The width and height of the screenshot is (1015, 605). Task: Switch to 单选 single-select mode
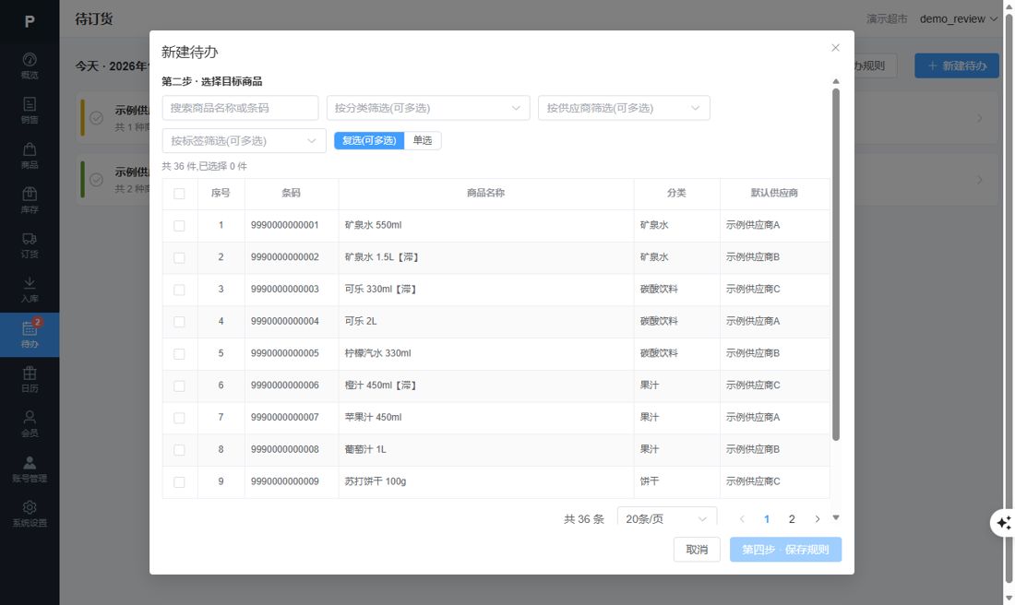tap(423, 140)
